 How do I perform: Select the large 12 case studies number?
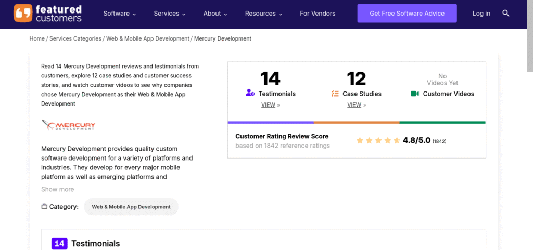tap(356, 78)
